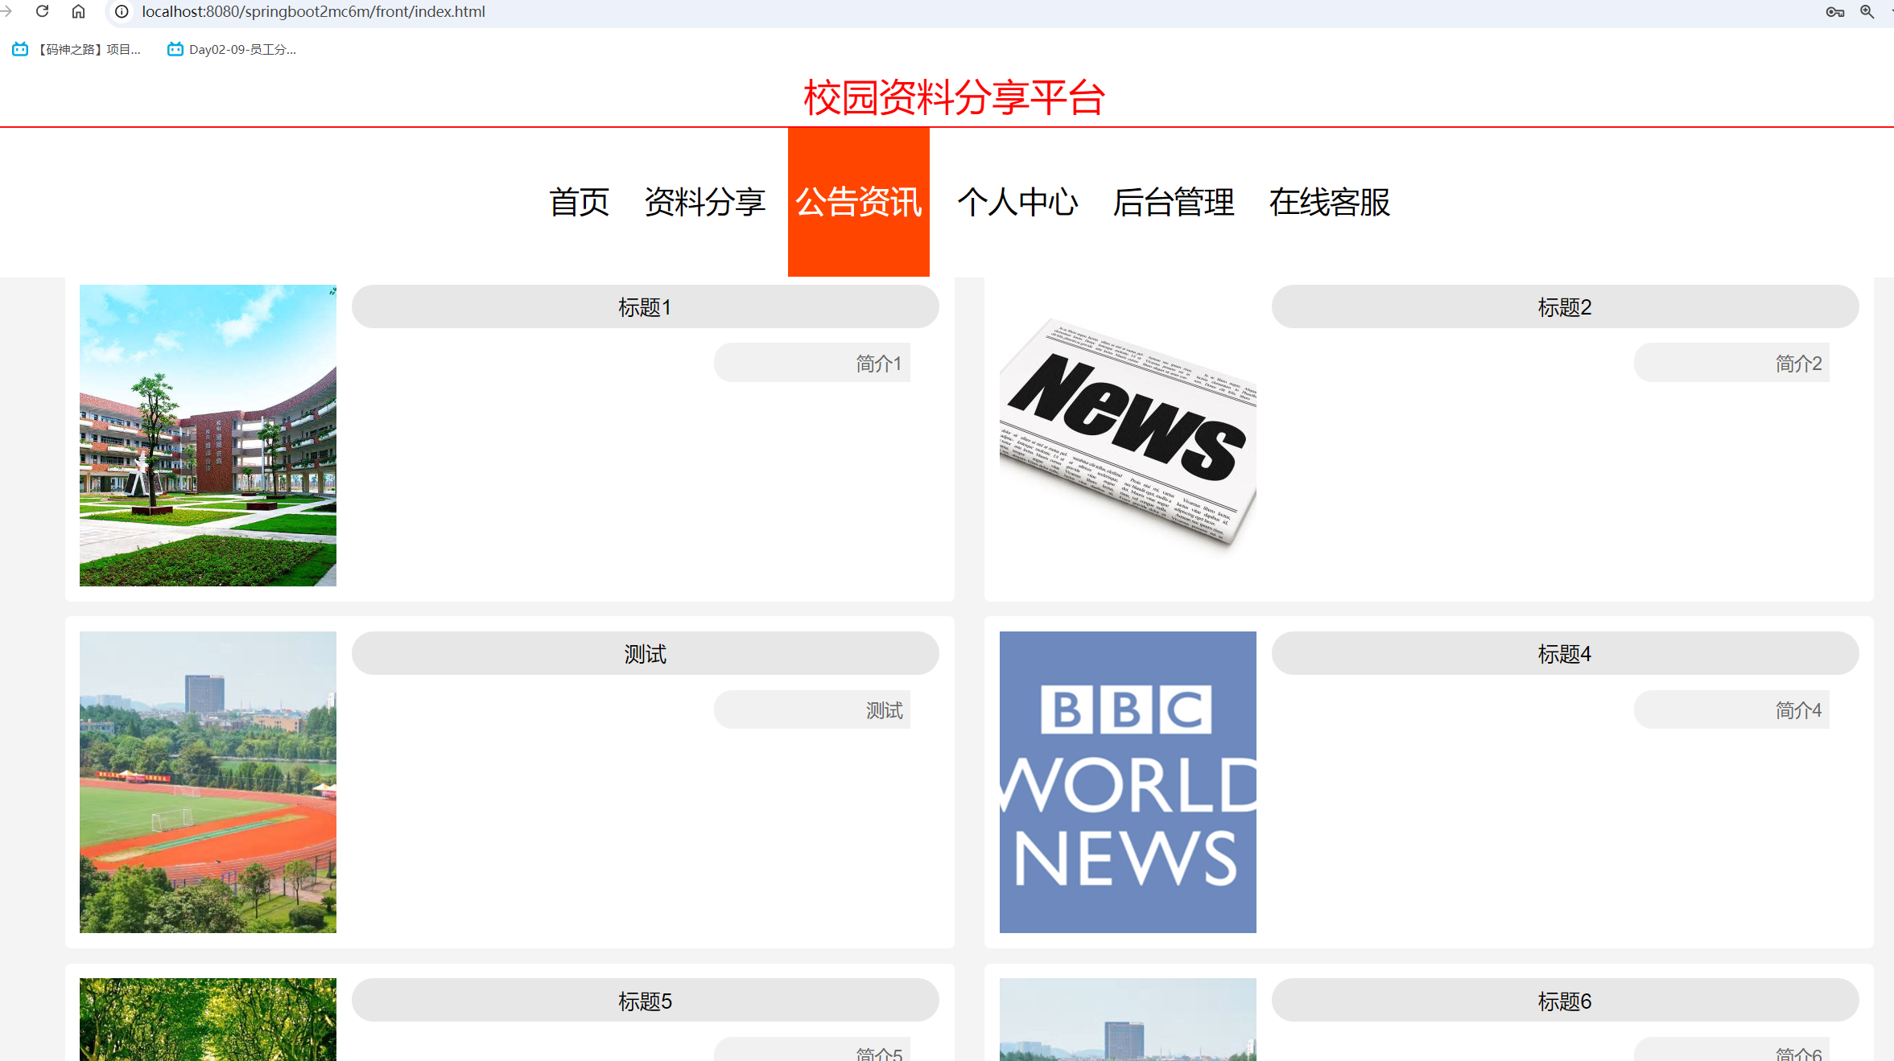Open the campus building photo thumbnail
The image size is (1894, 1061).
click(x=208, y=435)
